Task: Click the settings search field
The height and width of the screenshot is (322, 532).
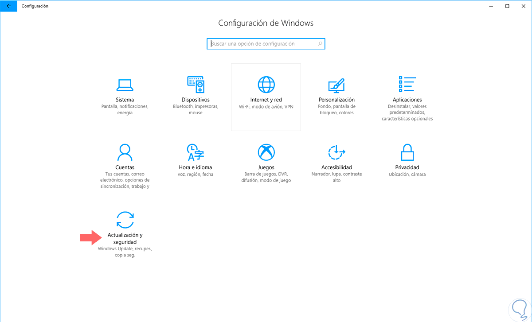Action: click(x=266, y=44)
